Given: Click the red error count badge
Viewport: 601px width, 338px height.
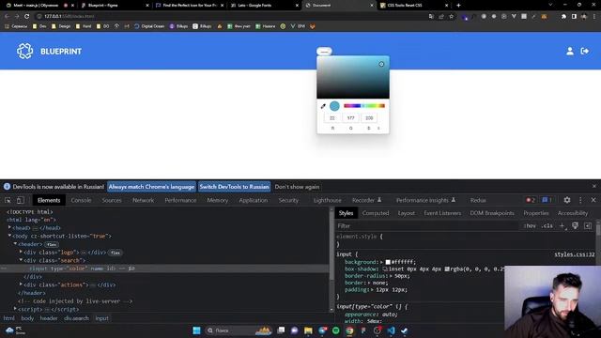Looking at the screenshot, I should (531, 200).
